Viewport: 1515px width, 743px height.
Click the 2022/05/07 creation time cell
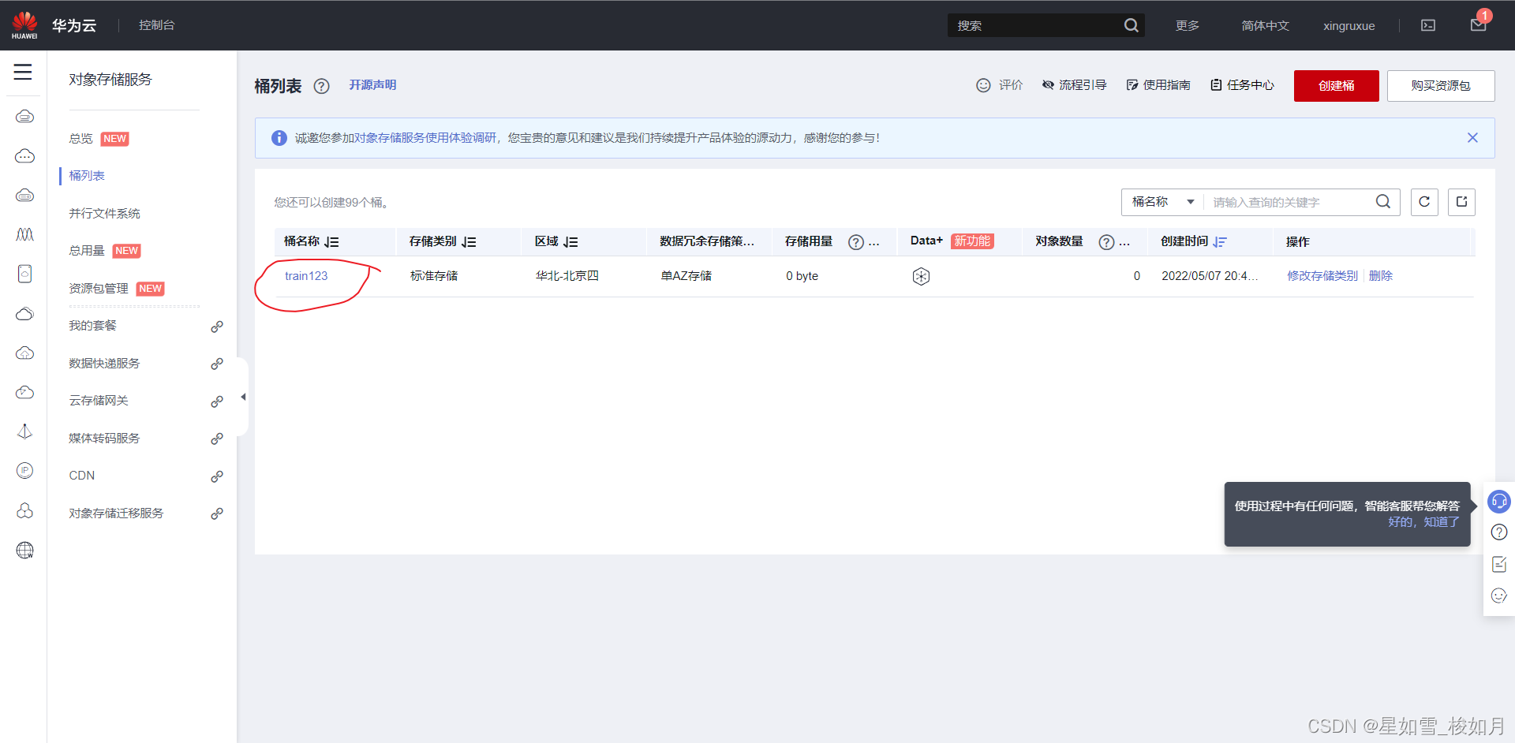(1210, 276)
